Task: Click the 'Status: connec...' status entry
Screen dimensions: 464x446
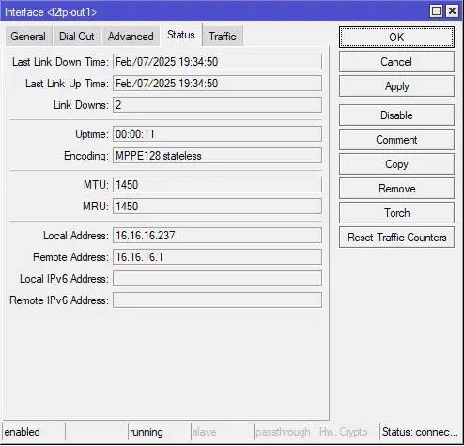Action: [x=420, y=432]
